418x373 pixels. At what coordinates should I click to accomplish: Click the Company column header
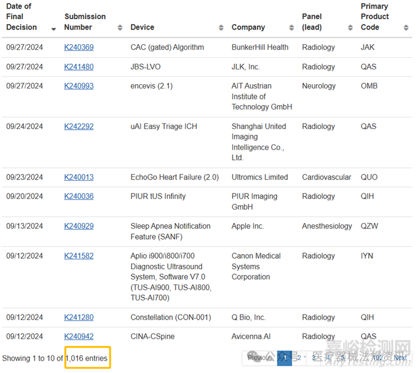pos(248,28)
